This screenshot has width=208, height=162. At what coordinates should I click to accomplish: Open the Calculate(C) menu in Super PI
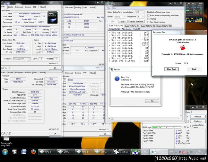114,29
